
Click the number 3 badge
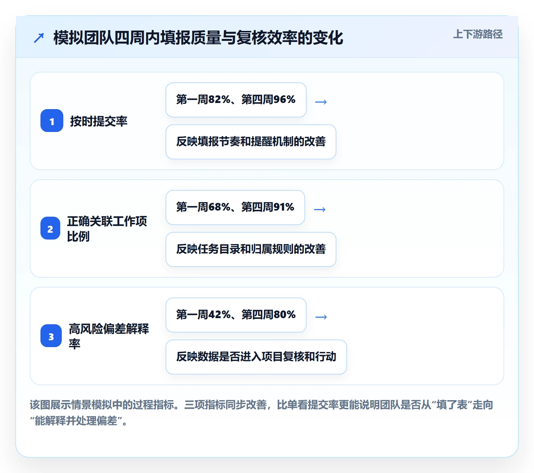[51, 336]
